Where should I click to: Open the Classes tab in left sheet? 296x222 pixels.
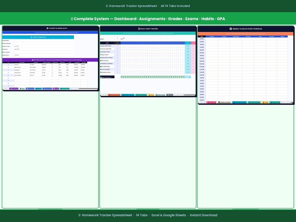pyautogui.click(x=38, y=88)
